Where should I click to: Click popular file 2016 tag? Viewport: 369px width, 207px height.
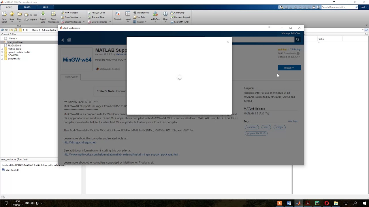pyautogui.click(x=256, y=133)
